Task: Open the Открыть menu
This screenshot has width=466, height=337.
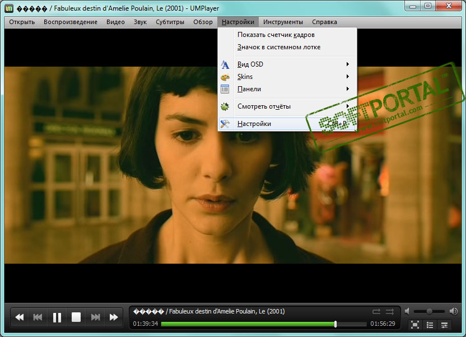Action: [x=22, y=22]
